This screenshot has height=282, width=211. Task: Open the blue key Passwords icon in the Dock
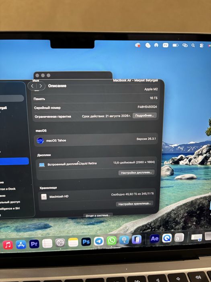coord(124,240)
